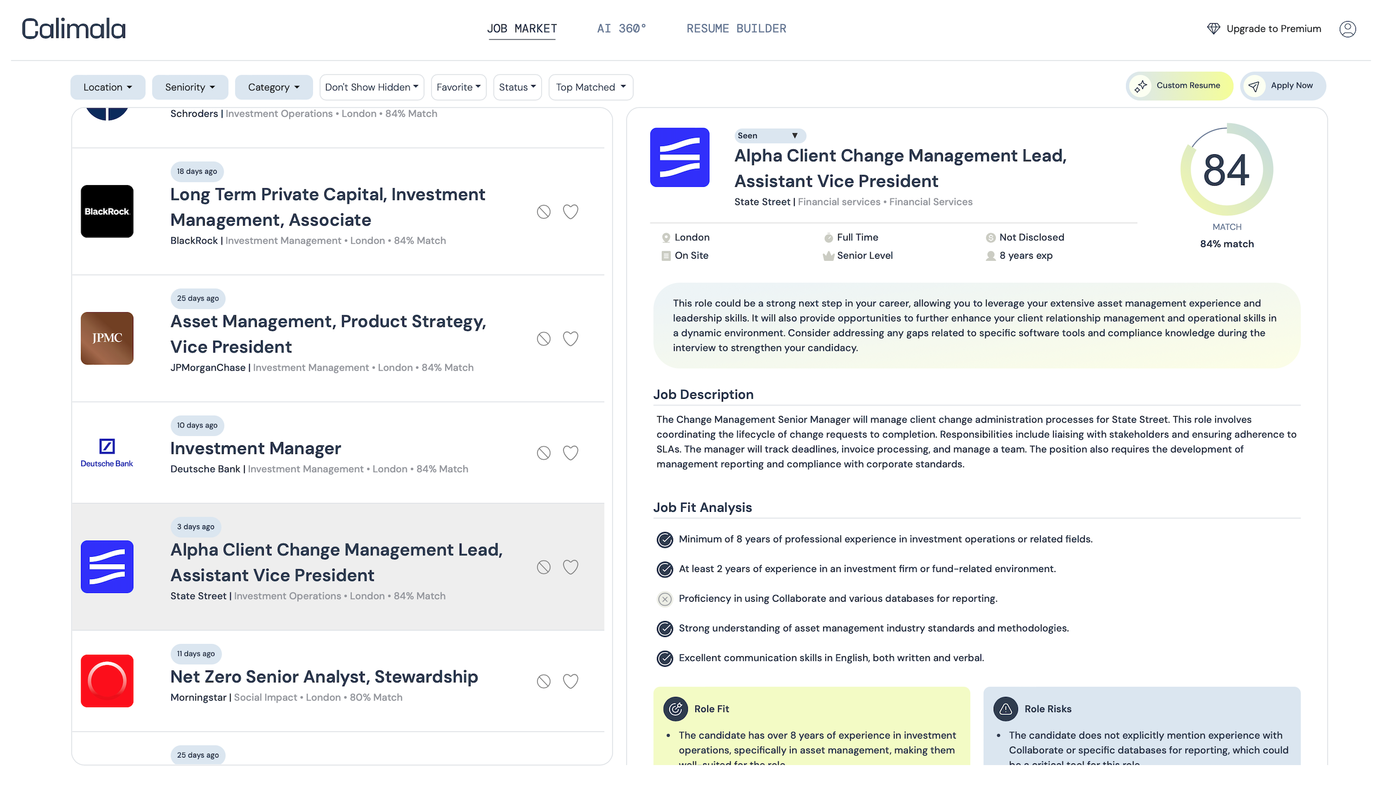The height and width of the screenshot is (803, 1382).
Task: Click the Role Risks warning icon
Action: [x=1005, y=709]
